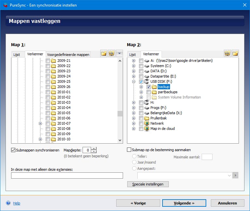This screenshot has height=211, width=250.
Task: Switch to Lijst tab under Map 2
Action: click(133, 55)
